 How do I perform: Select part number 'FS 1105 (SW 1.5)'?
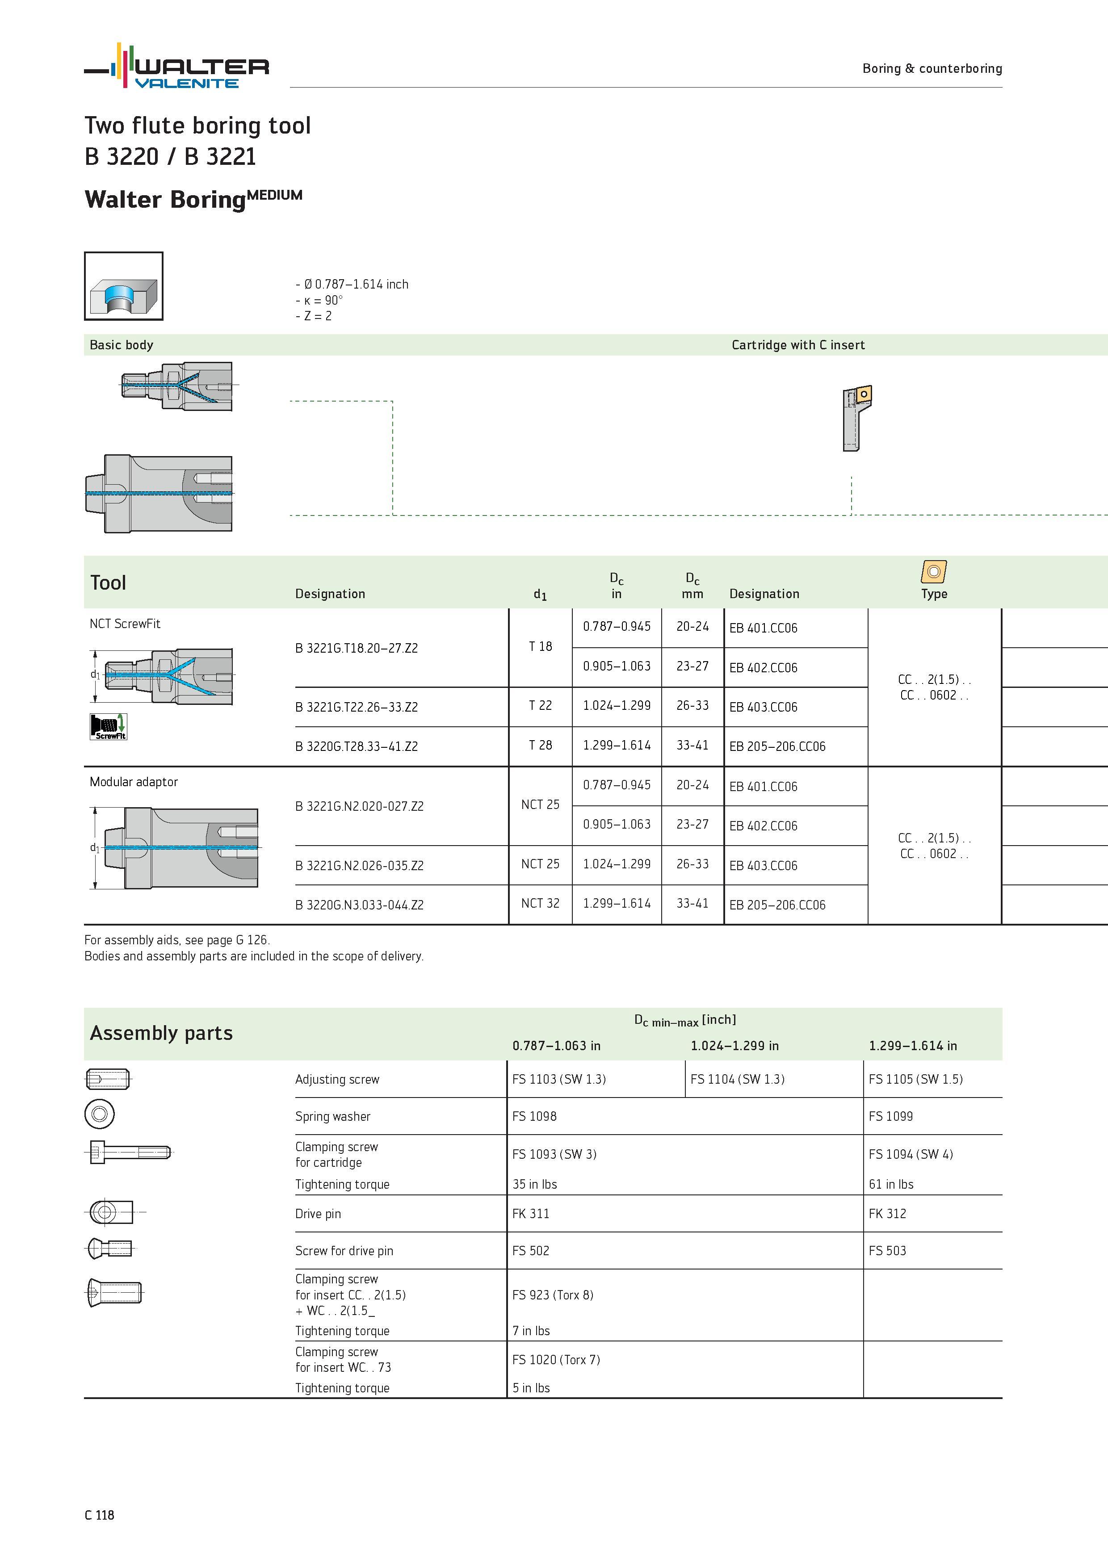(x=915, y=1079)
